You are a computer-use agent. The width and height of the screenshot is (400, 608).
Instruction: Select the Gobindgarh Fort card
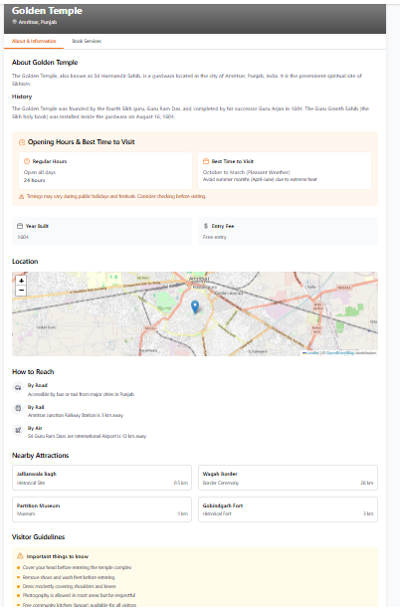click(288, 509)
